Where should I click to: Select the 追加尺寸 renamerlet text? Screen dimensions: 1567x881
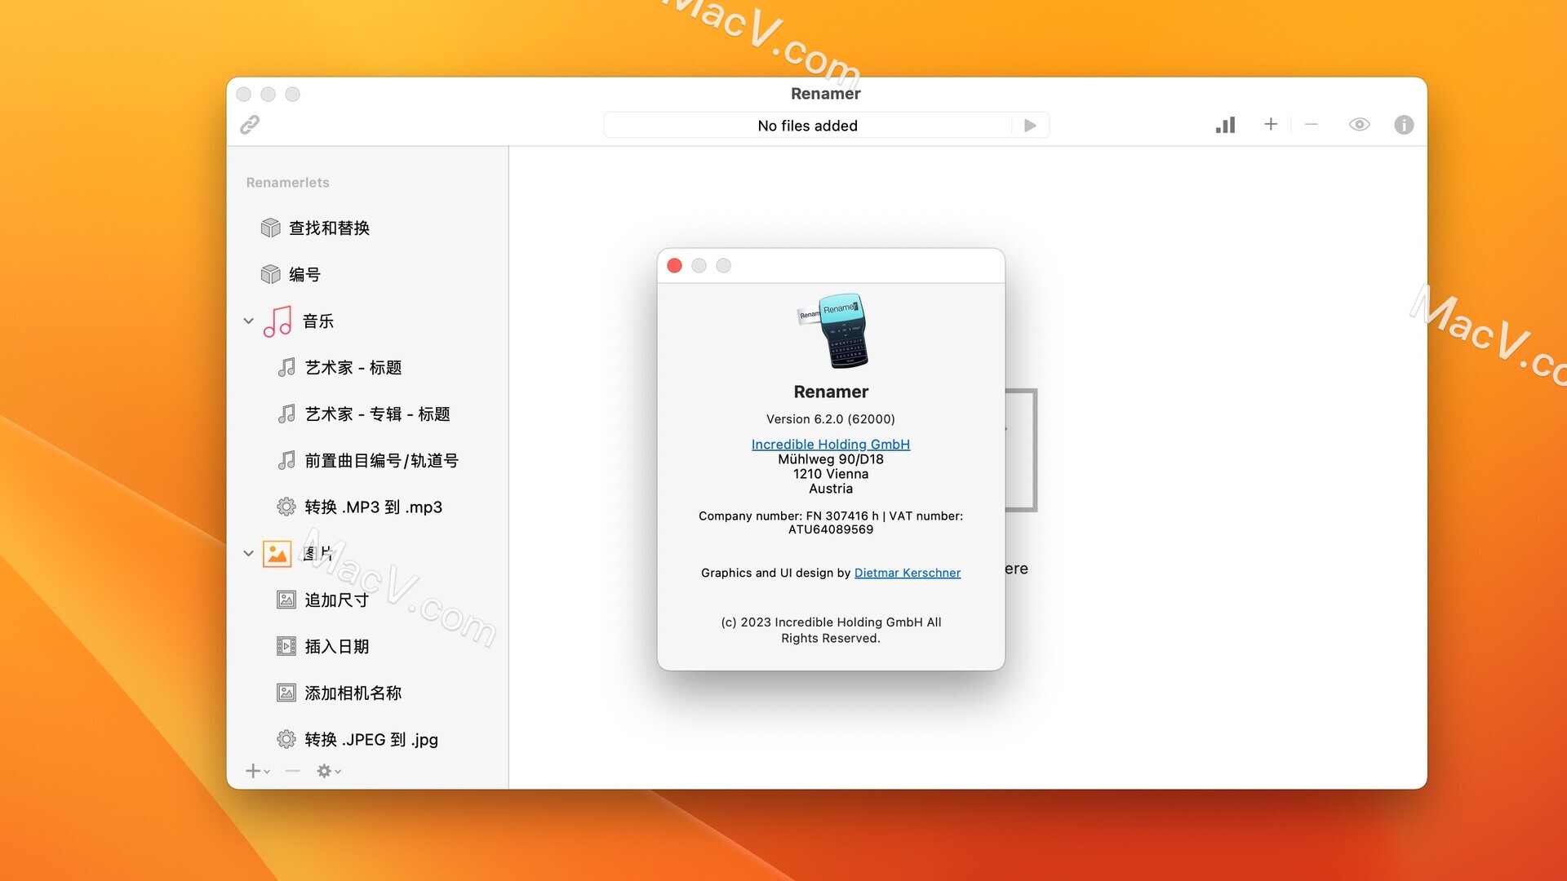click(x=337, y=600)
